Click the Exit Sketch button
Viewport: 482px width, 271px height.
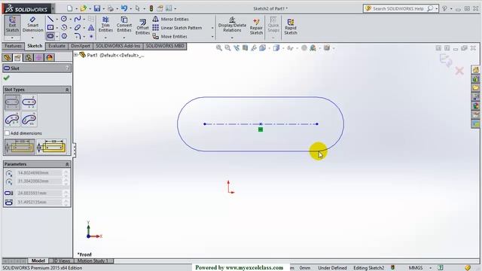point(12,25)
